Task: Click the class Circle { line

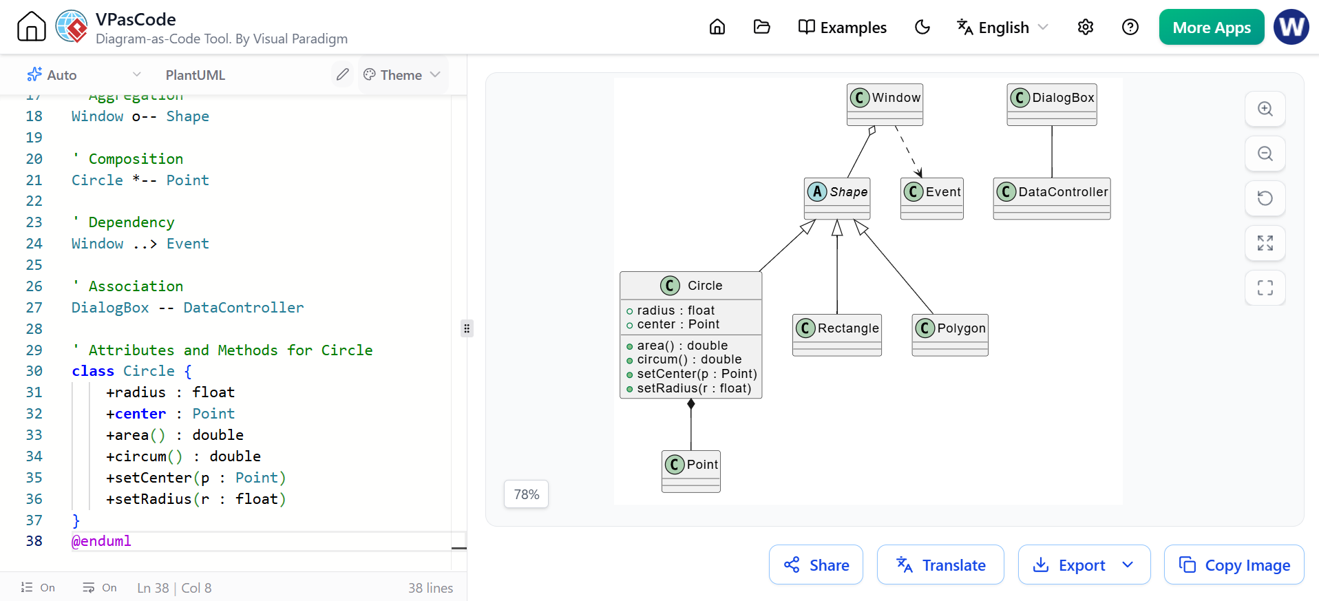Action: (x=132, y=371)
